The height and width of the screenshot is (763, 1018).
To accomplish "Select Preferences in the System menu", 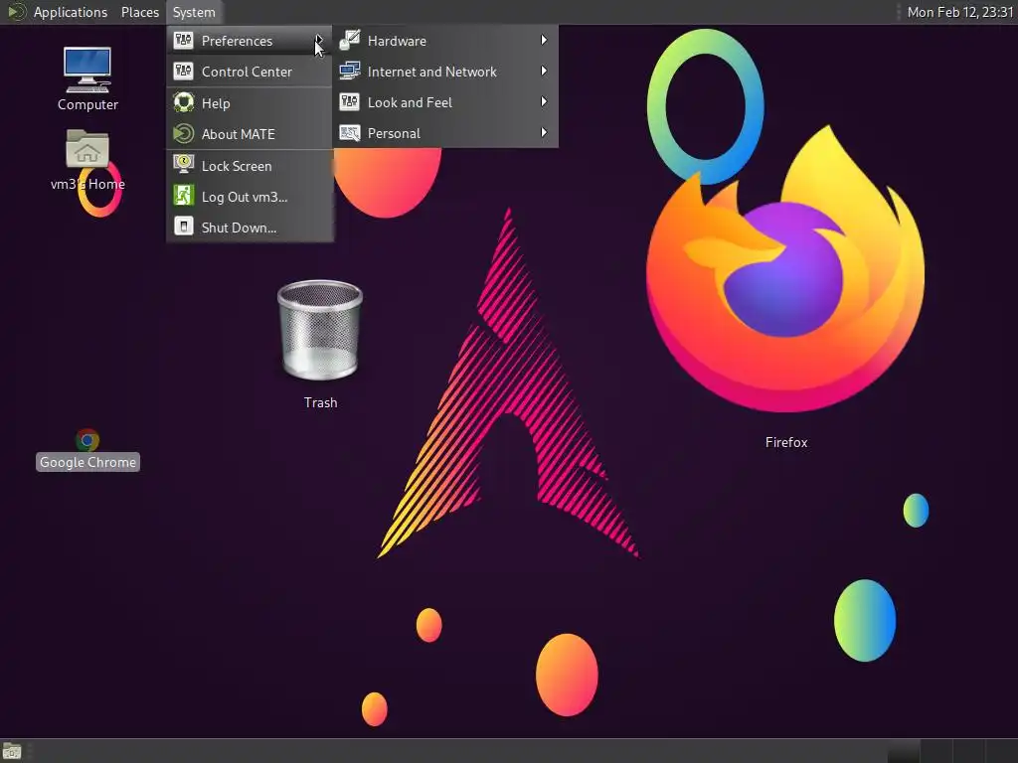I will point(250,41).
